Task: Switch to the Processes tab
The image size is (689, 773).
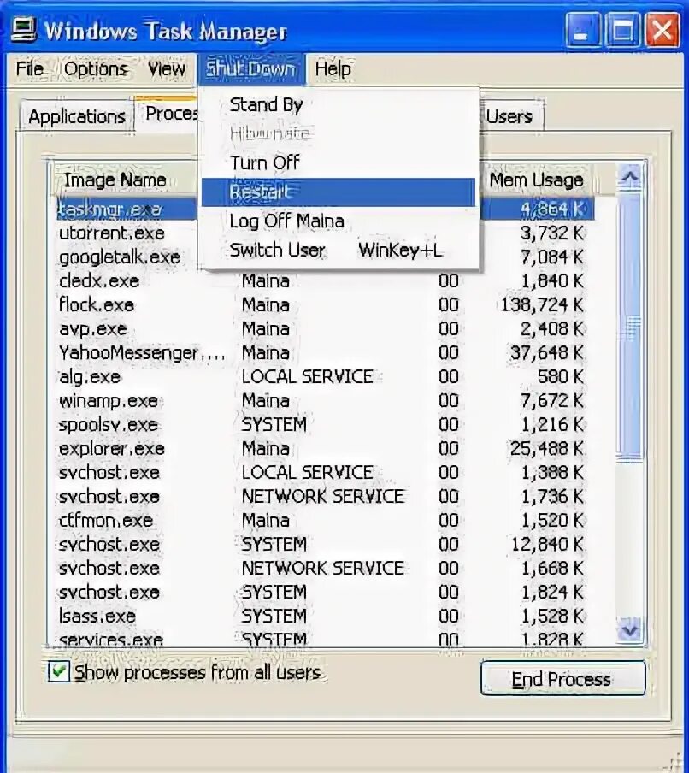Action: pos(168,115)
